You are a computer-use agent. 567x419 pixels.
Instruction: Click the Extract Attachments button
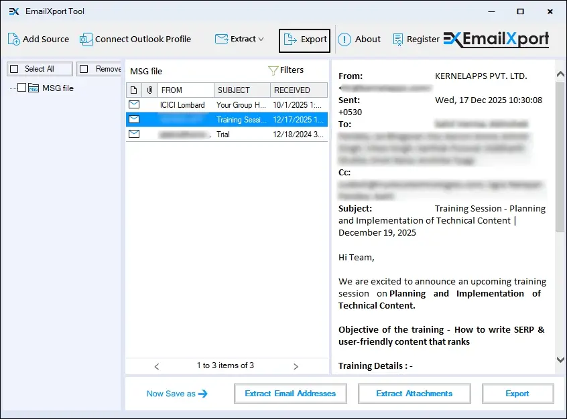coord(414,394)
